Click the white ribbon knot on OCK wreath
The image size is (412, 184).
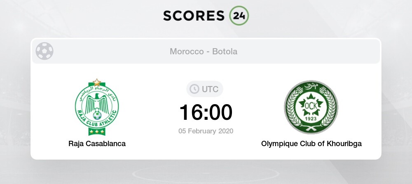click(x=311, y=128)
